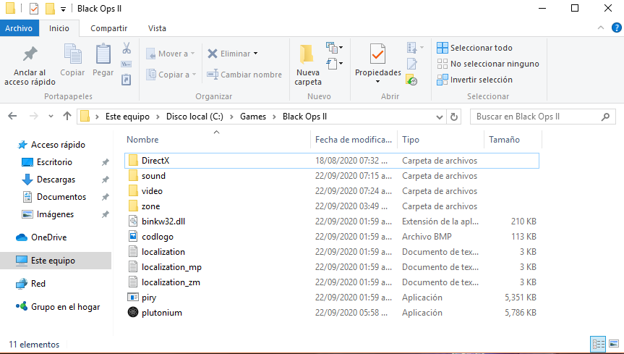Click New folder icon in title bar
Viewport: 624px width, 354px height.
coord(50,9)
